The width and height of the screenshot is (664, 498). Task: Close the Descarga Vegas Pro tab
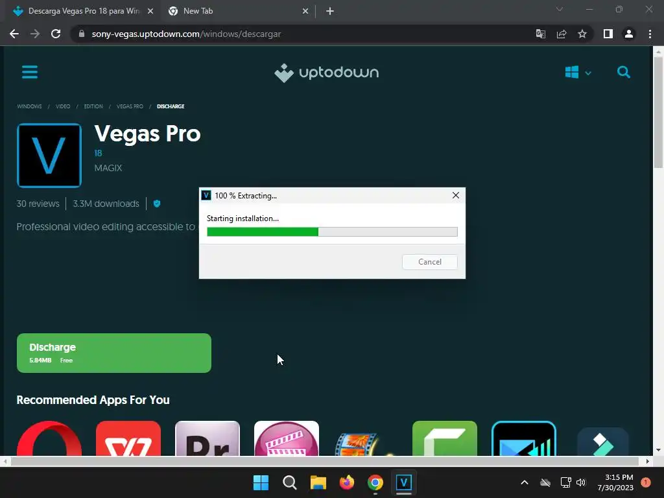point(150,12)
